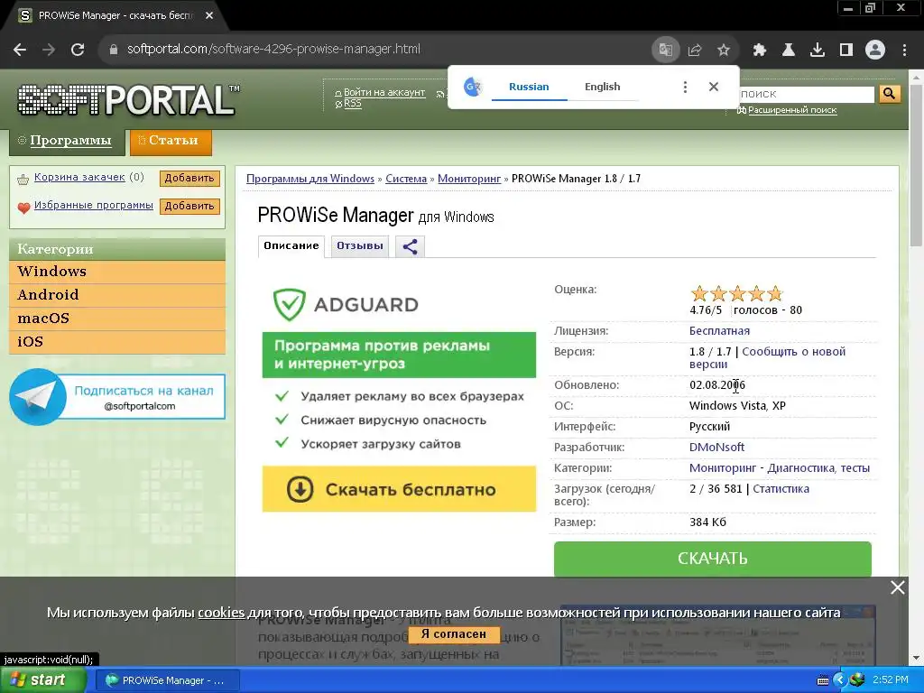View site information lock icon
This screenshot has height=693, width=924.
114,50
